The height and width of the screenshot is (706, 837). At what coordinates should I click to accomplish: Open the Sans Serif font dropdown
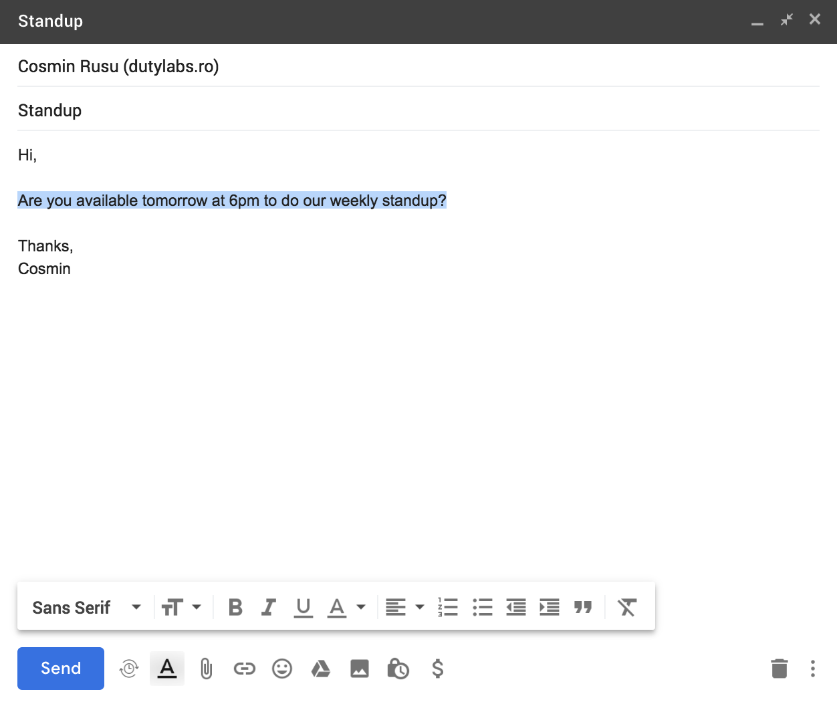[86, 607]
